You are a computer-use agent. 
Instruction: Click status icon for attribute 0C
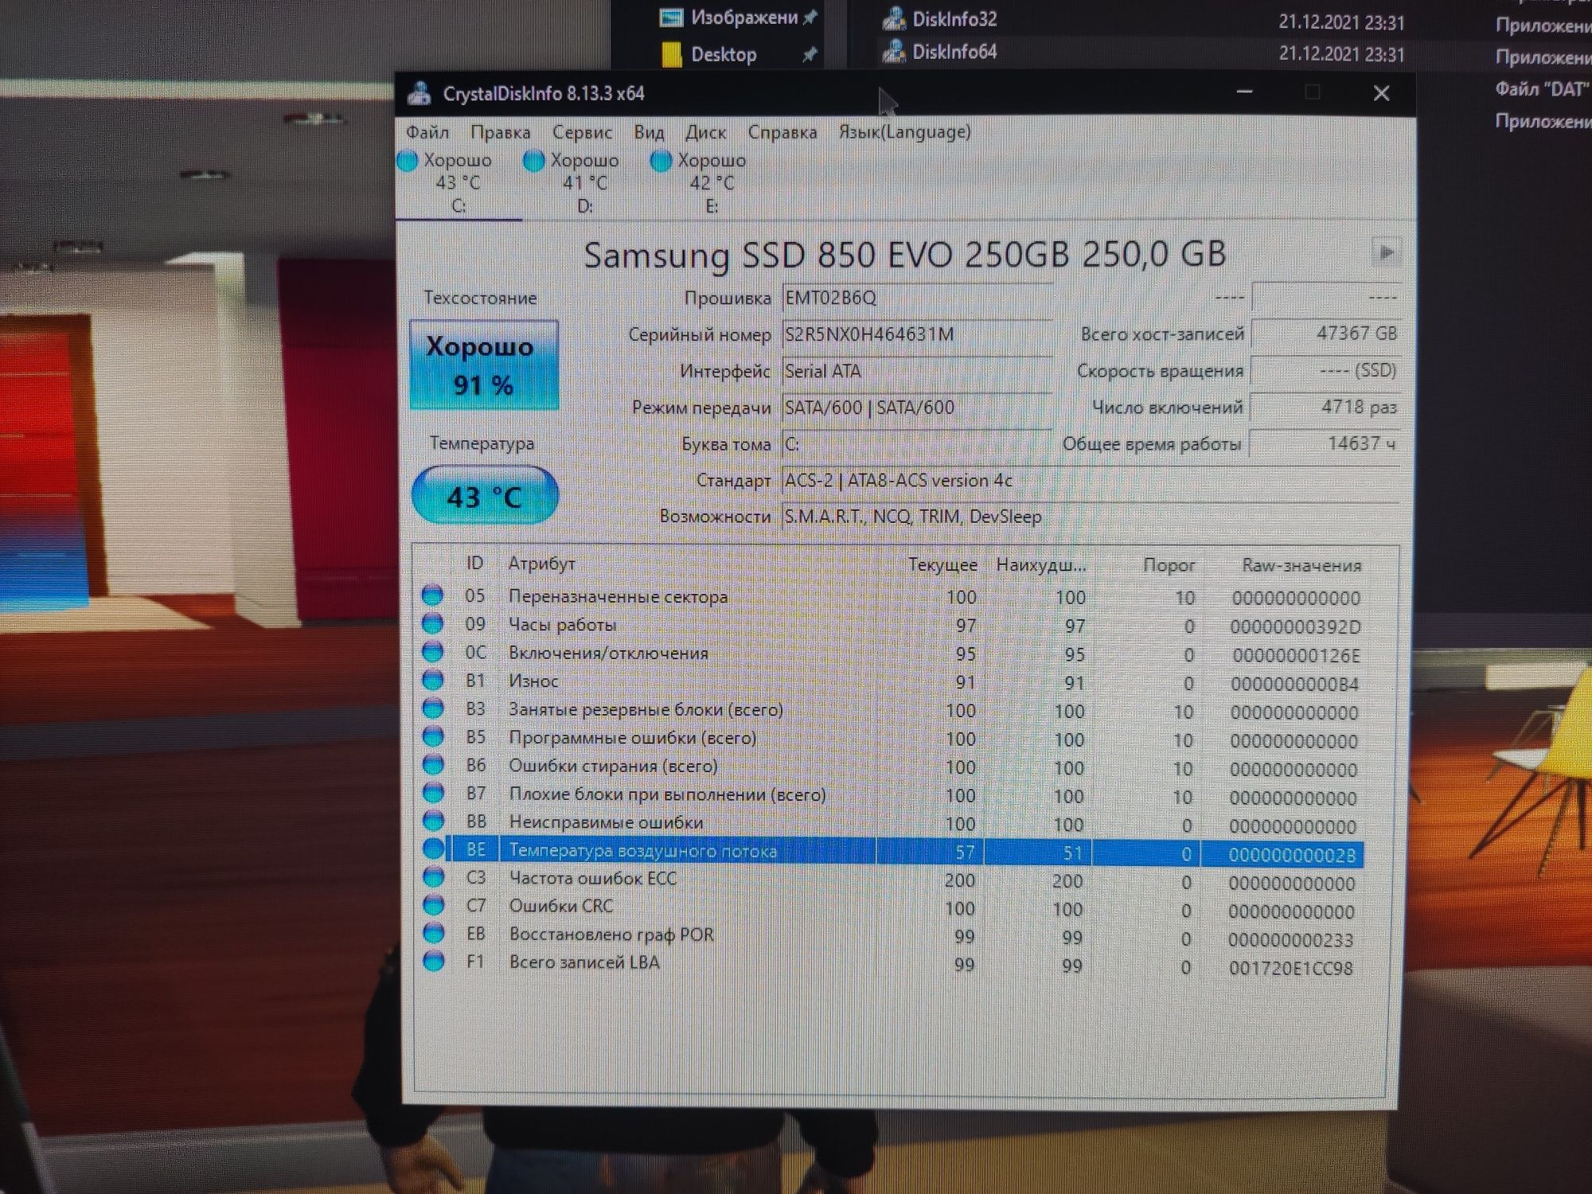pyautogui.click(x=433, y=652)
